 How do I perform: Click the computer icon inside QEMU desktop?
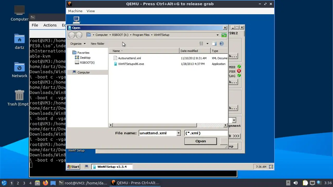(76, 20)
